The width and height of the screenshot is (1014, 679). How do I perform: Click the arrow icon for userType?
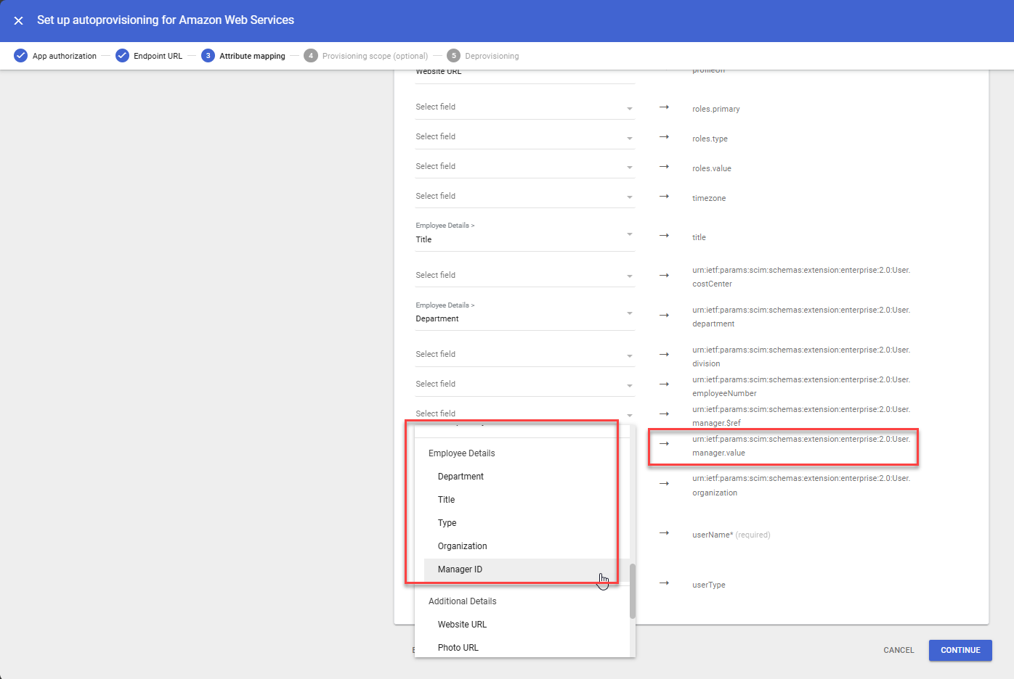(x=664, y=583)
